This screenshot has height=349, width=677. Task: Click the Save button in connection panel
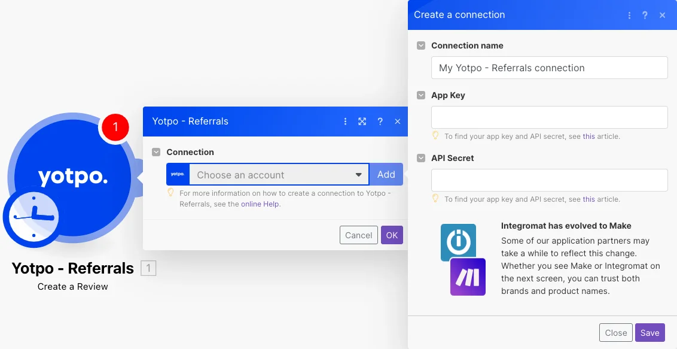click(x=649, y=333)
